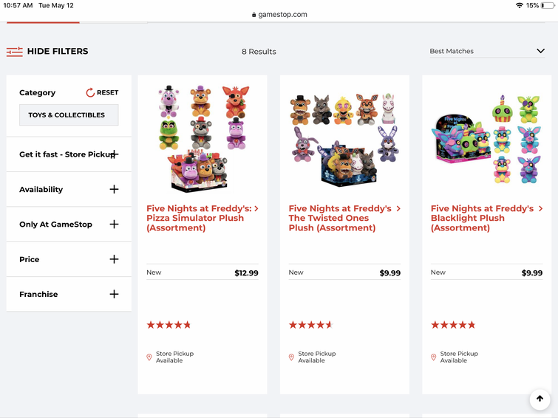Expand the Franchise filter section
558x418 pixels.
(x=114, y=294)
